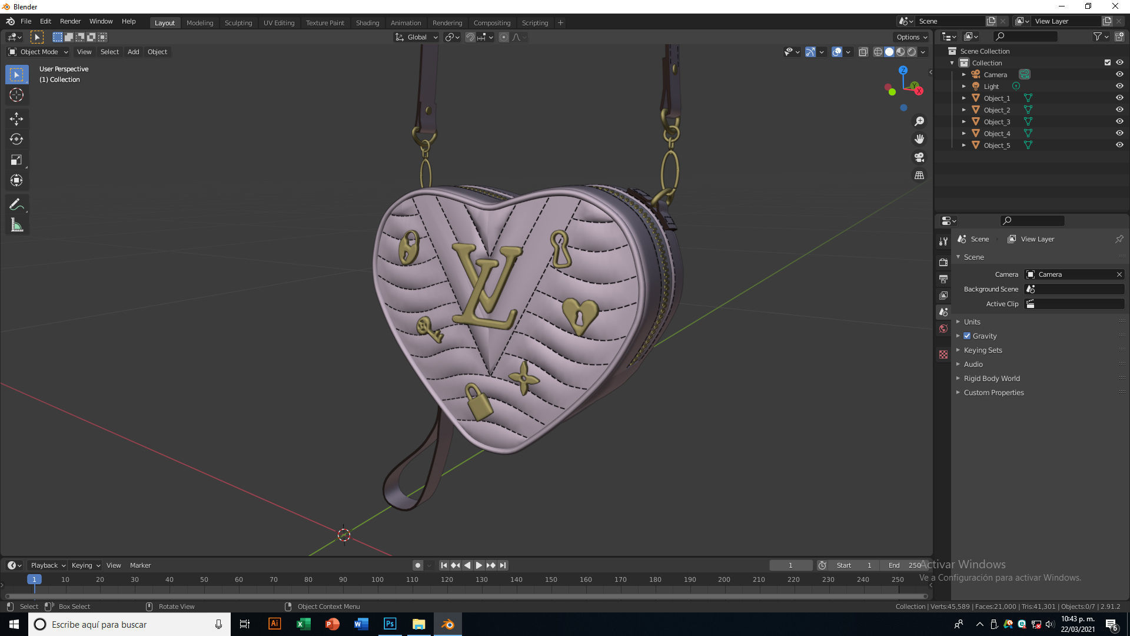
Task: Open the World properties tab
Action: [x=943, y=329]
